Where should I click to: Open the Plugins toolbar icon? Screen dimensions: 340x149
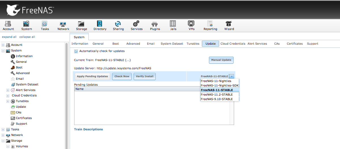point(155,25)
